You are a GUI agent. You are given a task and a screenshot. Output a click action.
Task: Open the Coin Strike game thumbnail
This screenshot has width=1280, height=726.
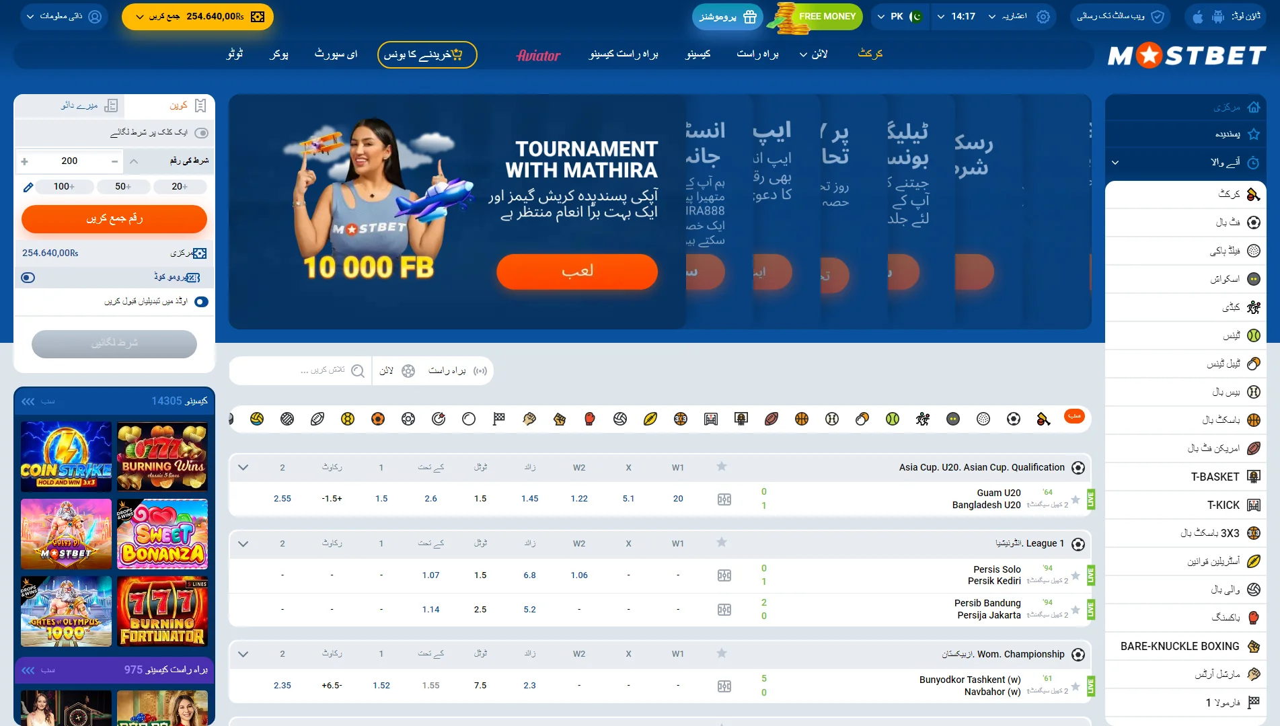click(x=66, y=456)
